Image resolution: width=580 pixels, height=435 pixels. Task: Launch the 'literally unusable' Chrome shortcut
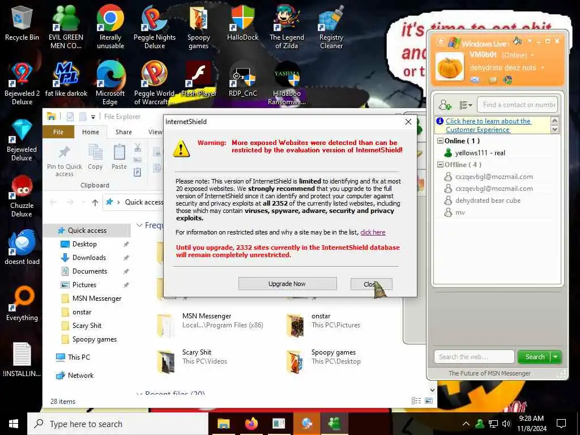[110, 27]
